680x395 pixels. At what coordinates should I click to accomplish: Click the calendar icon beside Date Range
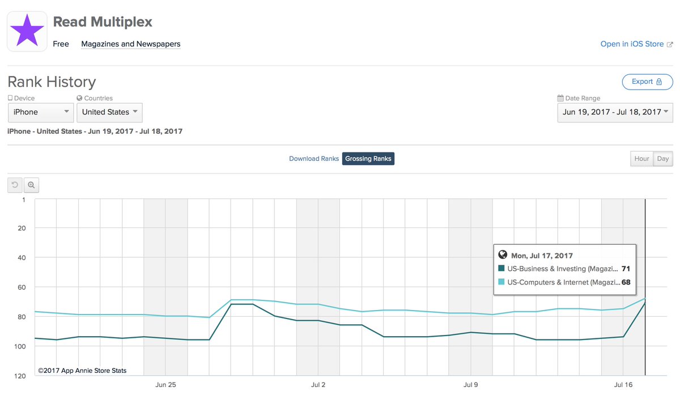pos(560,98)
